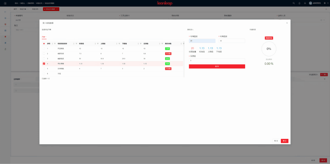Open the user avatar menu
Viewport: 330px width, 164px height.
pyautogui.click(x=311, y=3)
